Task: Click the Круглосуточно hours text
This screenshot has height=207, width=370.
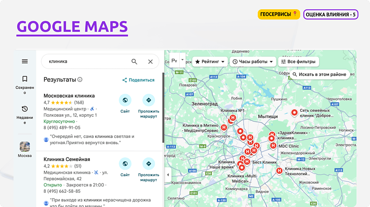Action: coord(59,122)
